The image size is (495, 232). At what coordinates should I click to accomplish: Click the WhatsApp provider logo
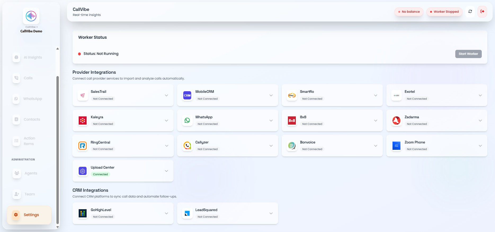[x=187, y=121]
